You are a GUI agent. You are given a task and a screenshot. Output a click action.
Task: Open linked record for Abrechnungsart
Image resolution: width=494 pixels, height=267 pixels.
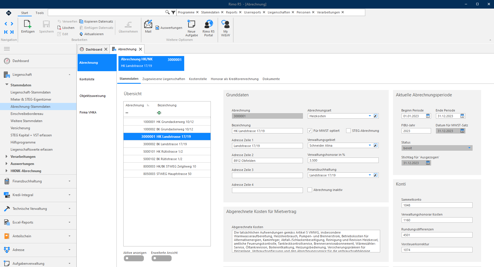point(376,116)
